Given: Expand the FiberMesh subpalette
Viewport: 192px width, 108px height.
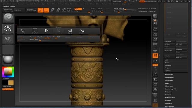Looking at the screenshot, I should click(169, 86).
